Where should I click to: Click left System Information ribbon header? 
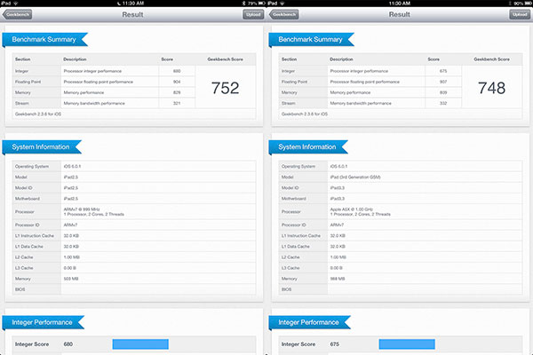tap(42, 146)
